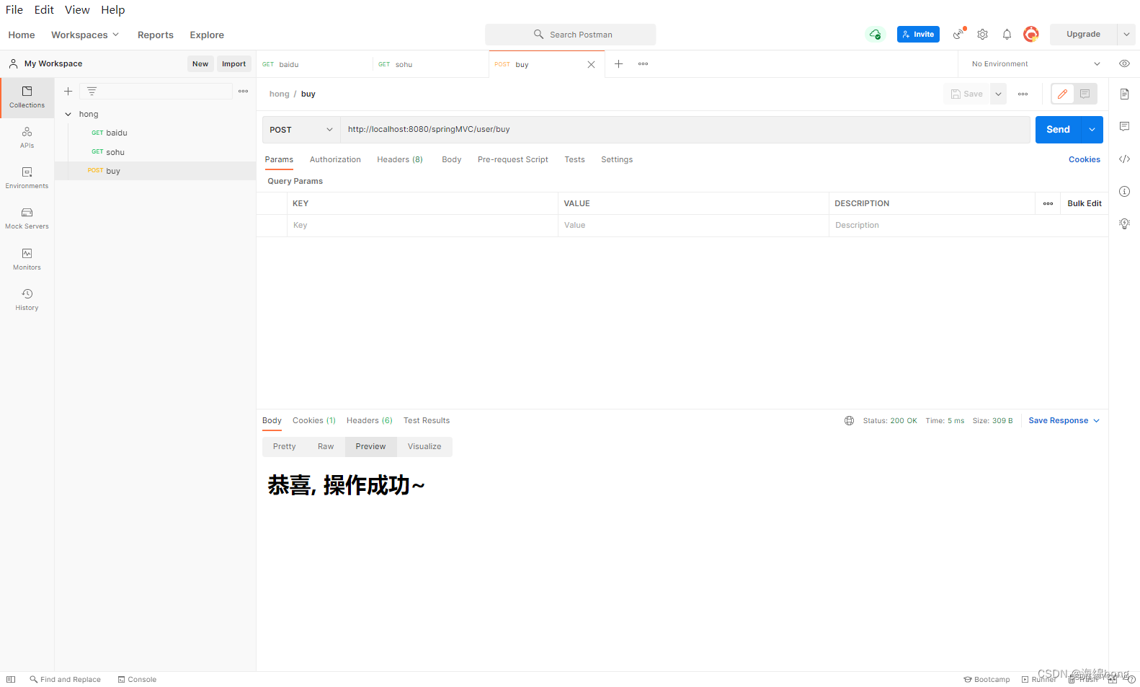The image size is (1140, 687).
Task: Open collections panel more options
Action: coord(243,91)
